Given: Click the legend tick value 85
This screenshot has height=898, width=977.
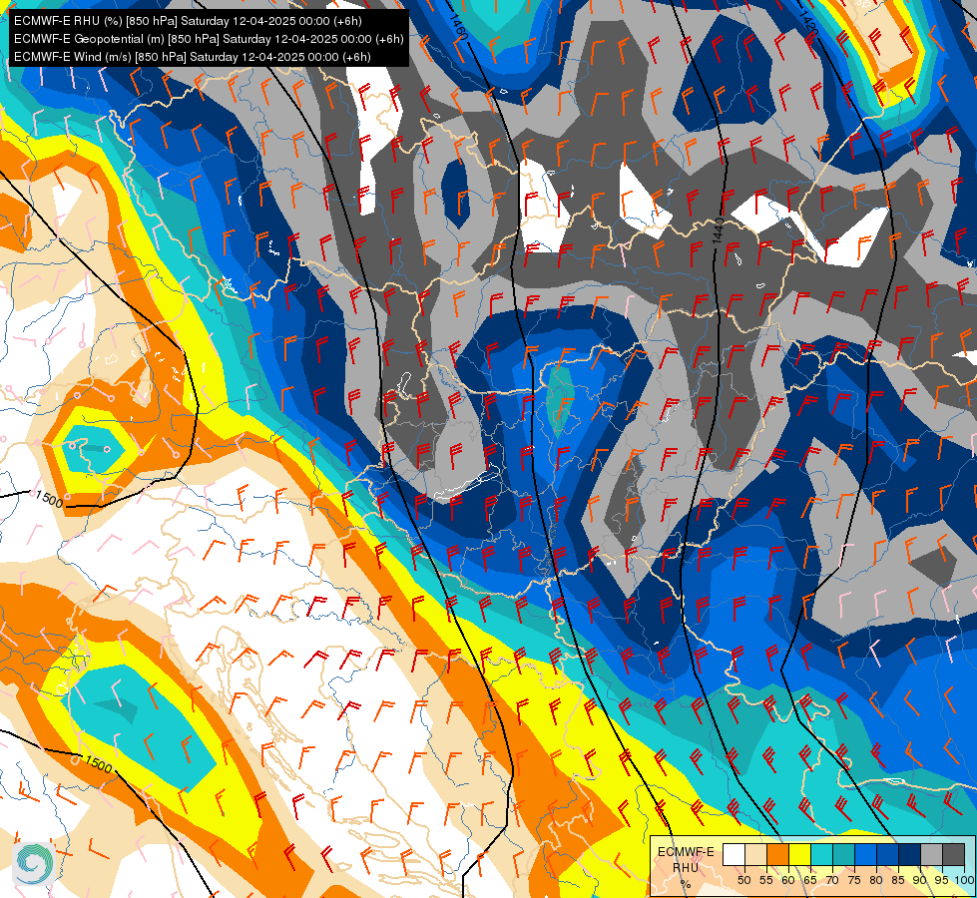Looking at the screenshot, I should click(898, 880).
